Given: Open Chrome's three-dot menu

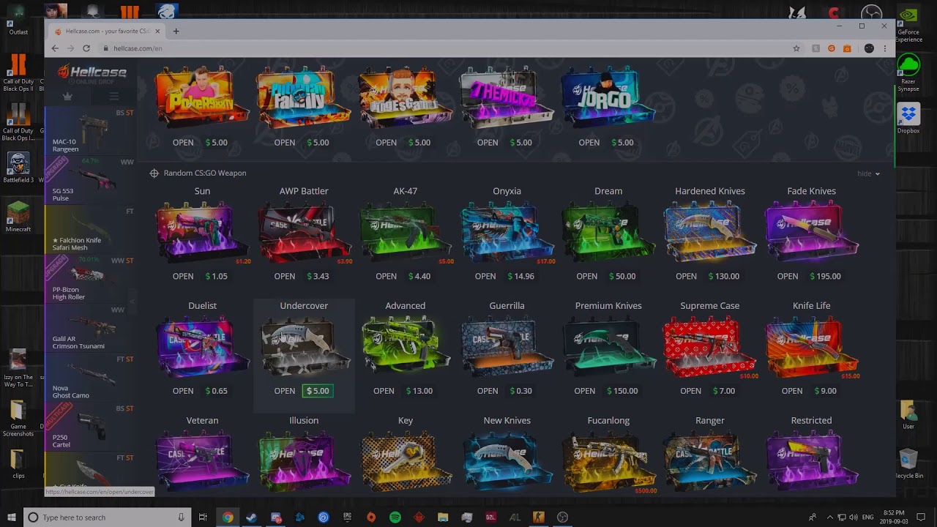Looking at the screenshot, I should (885, 48).
